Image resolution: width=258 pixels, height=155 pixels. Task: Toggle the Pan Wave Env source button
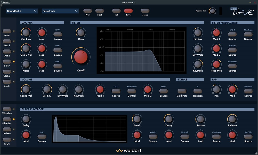248,91
